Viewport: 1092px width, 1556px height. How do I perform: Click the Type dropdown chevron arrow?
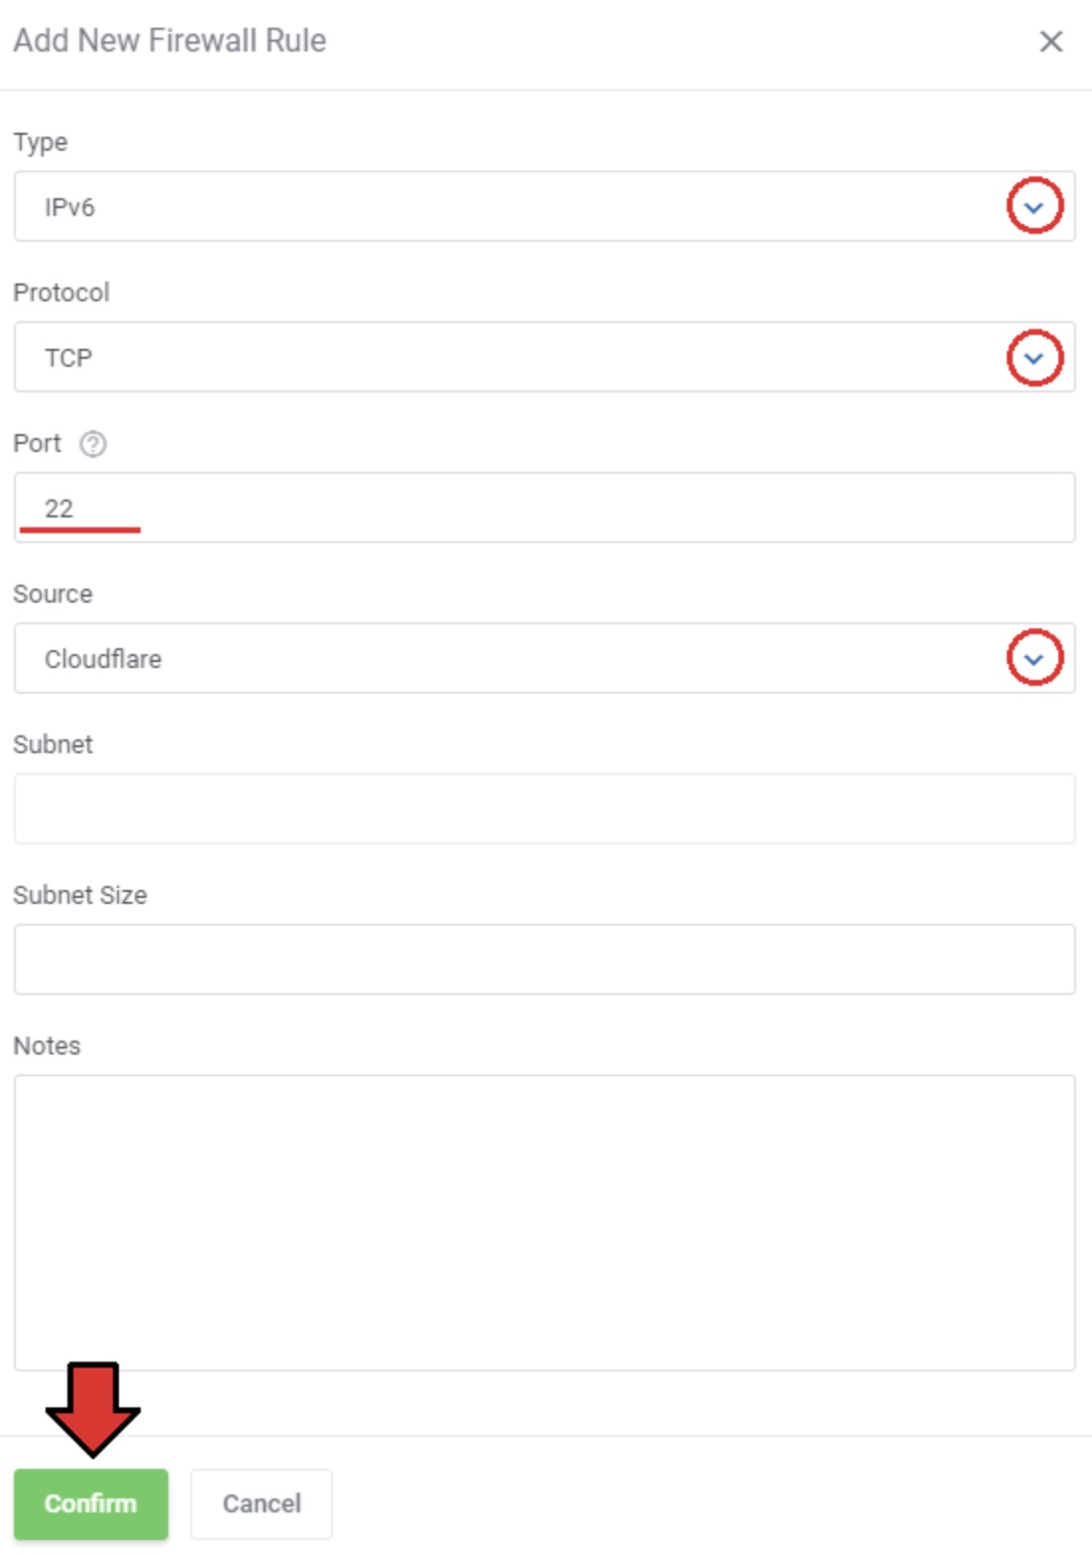pos(1035,207)
